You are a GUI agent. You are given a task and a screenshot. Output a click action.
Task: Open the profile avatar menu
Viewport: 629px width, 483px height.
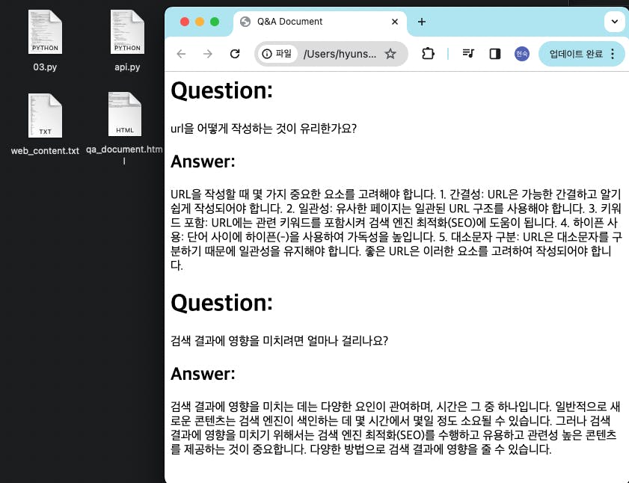point(521,54)
